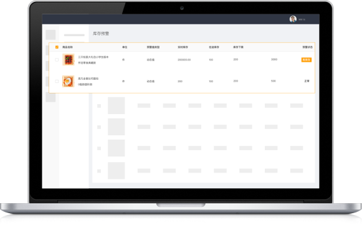362x225 pixels.
Task: Sort by the 预警状态 column header
Action: (x=308, y=47)
